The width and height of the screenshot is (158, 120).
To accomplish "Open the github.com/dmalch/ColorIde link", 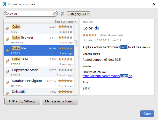I will tap(107, 76).
